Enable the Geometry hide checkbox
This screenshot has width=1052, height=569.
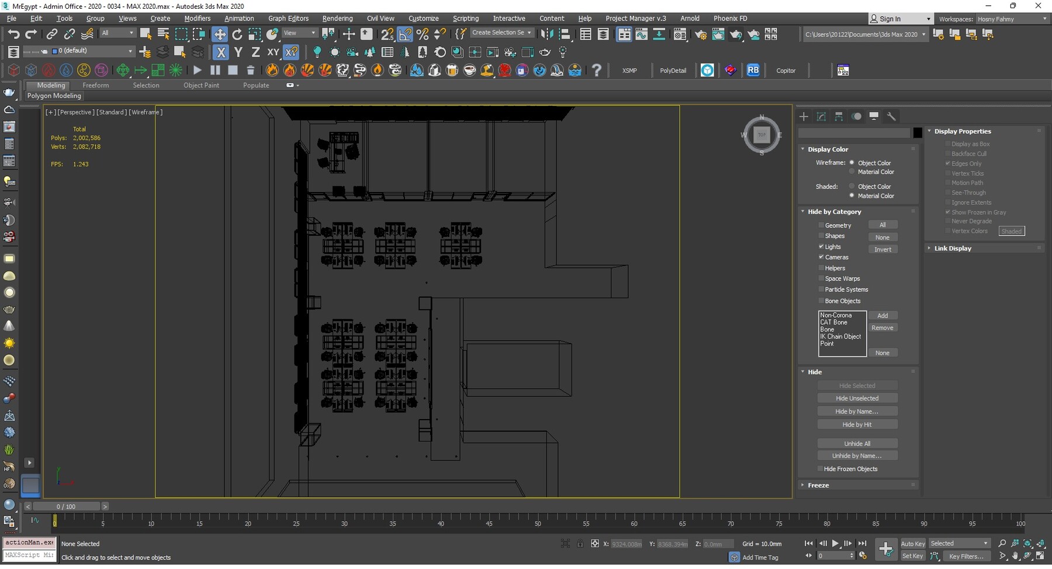click(821, 225)
